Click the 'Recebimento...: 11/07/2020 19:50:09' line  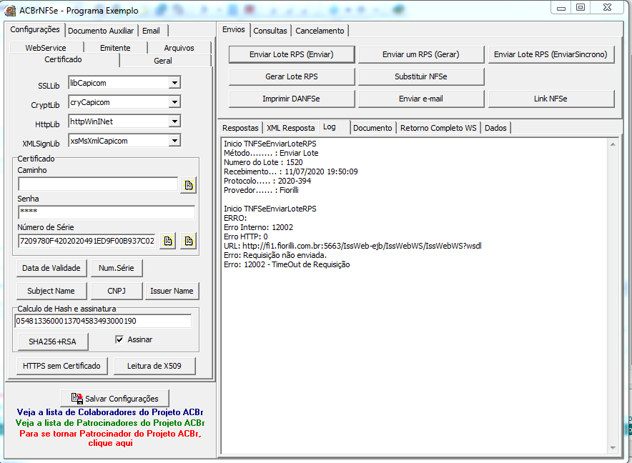pos(290,171)
